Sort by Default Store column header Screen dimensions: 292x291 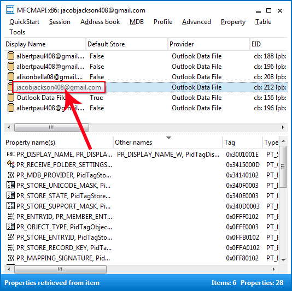[127, 44]
